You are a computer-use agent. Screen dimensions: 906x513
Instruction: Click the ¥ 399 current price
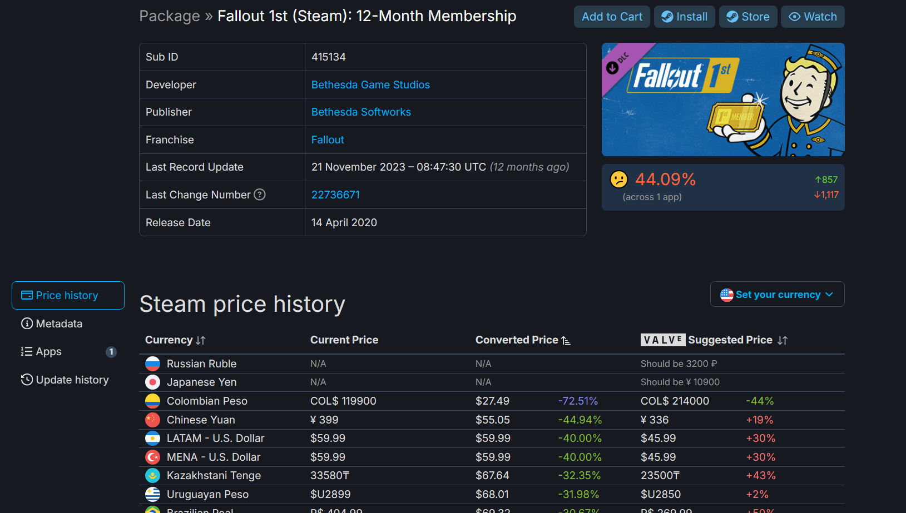(x=324, y=420)
